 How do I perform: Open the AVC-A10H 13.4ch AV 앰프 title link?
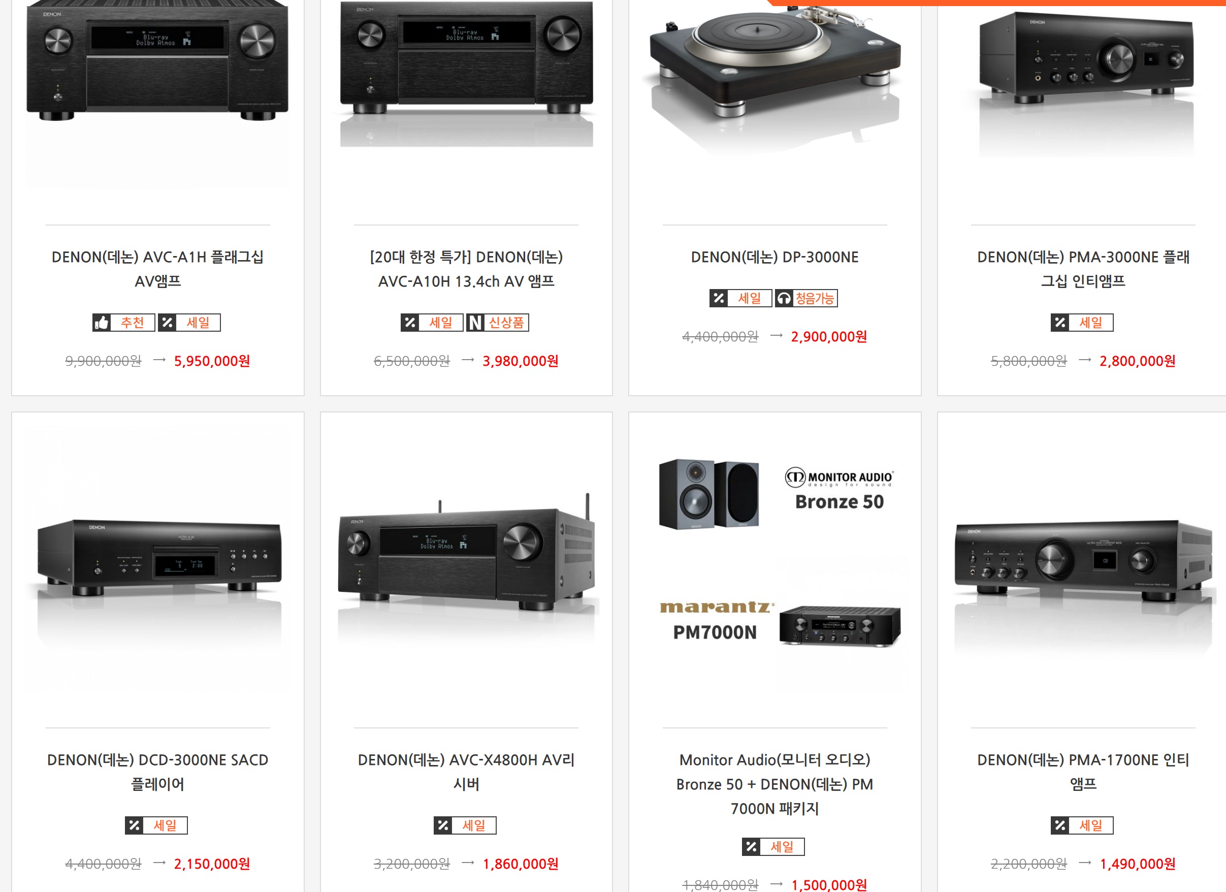(466, 269)
